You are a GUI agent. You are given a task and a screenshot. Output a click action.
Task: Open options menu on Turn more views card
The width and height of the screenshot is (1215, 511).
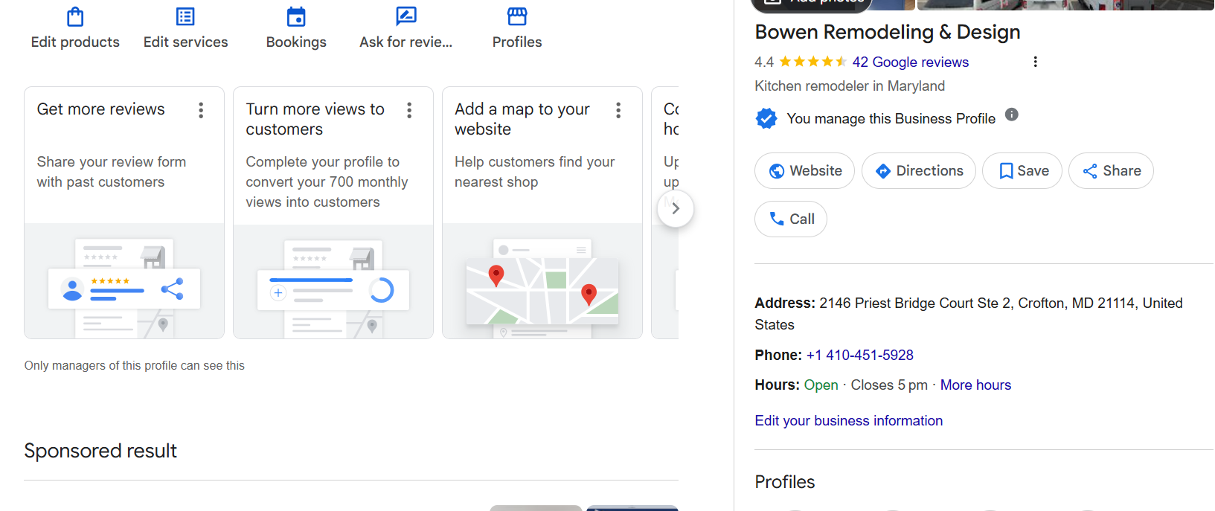pyautogui.click(x=409, y=111)
